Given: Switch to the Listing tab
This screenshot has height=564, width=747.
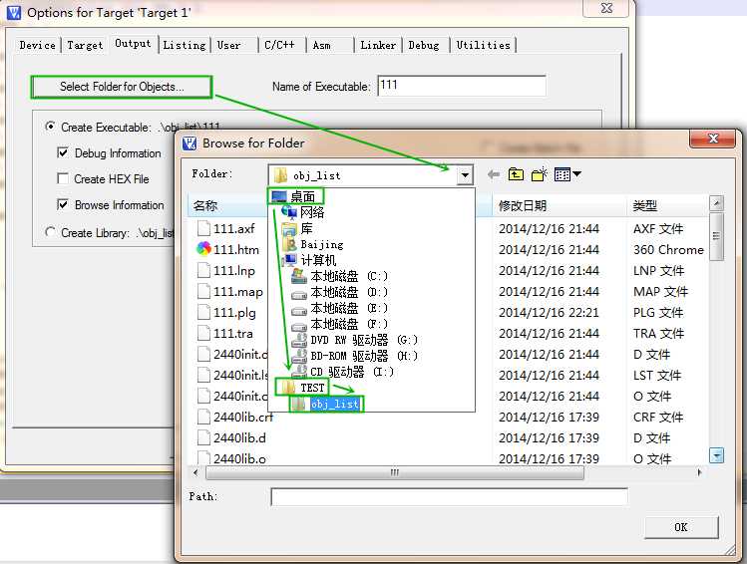Looking at the screenshot, I should tap(185, 45).
